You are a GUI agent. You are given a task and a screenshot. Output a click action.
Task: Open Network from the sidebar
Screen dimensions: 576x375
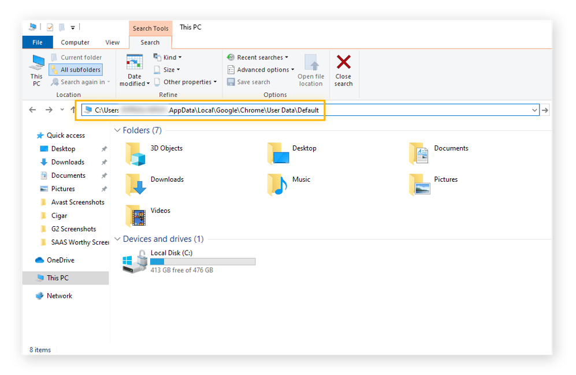[58, 295]
